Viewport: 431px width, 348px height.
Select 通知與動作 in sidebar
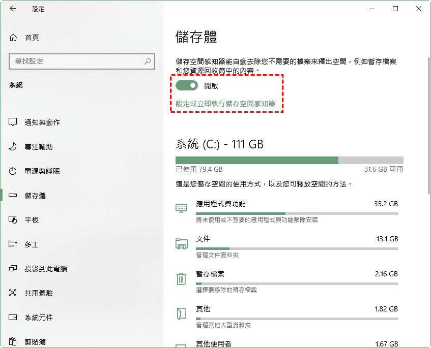[42, 122]
